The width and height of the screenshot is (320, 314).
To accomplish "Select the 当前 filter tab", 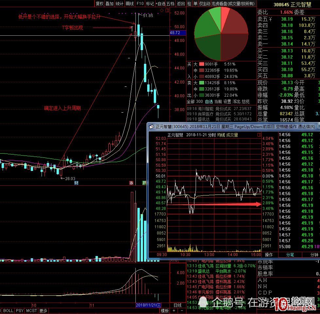I will (218, 102).
